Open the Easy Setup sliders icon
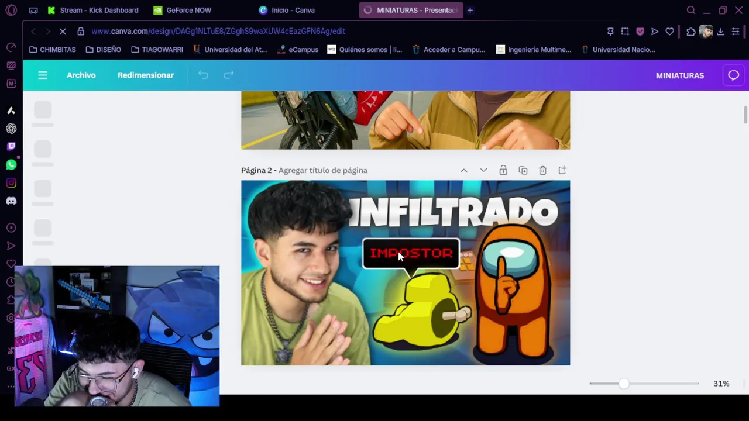 (x=736, y=32)
